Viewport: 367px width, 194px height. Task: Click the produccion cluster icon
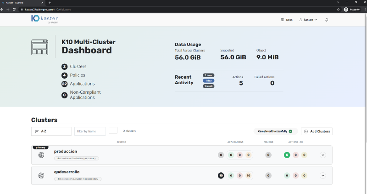41,155
